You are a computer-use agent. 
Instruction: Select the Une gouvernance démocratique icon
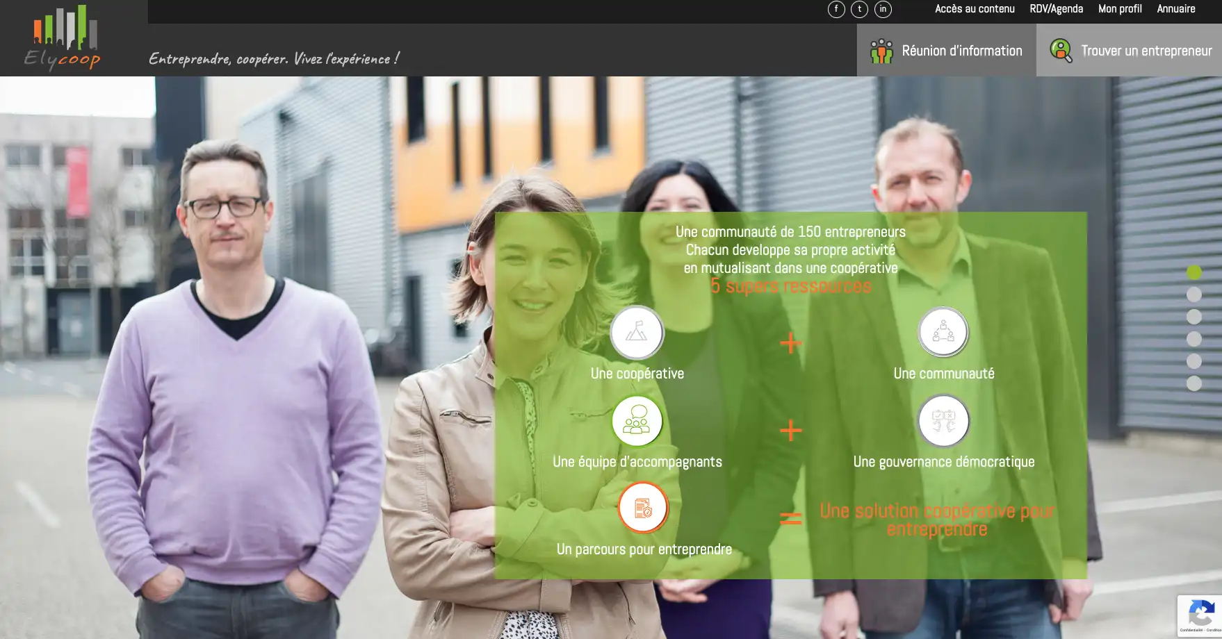pos(943,421)
